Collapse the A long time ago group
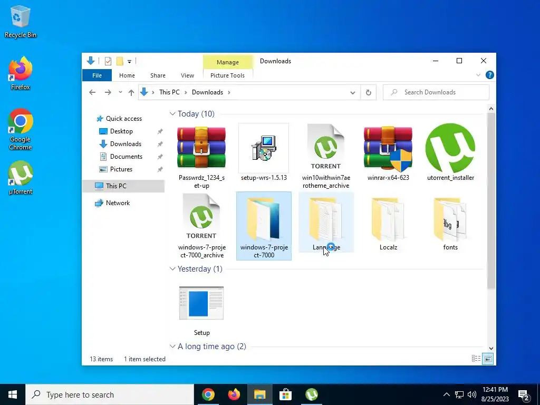This screenshot has width=540, height=405. coord(172,346)
